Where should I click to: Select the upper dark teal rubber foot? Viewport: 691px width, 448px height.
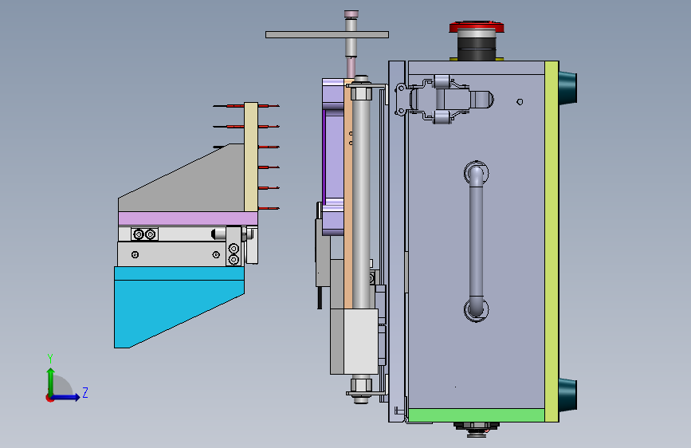568,88
